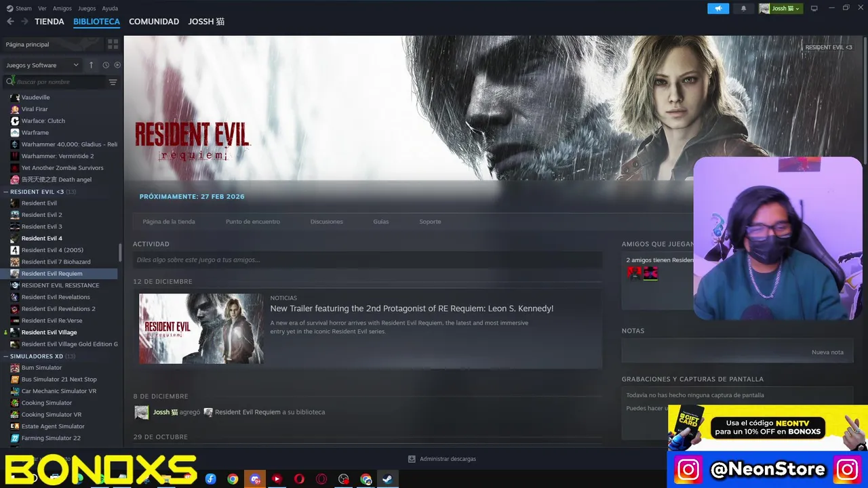Open the Steam menu
This screenshot has width=868, height=488.
[24, 8]
